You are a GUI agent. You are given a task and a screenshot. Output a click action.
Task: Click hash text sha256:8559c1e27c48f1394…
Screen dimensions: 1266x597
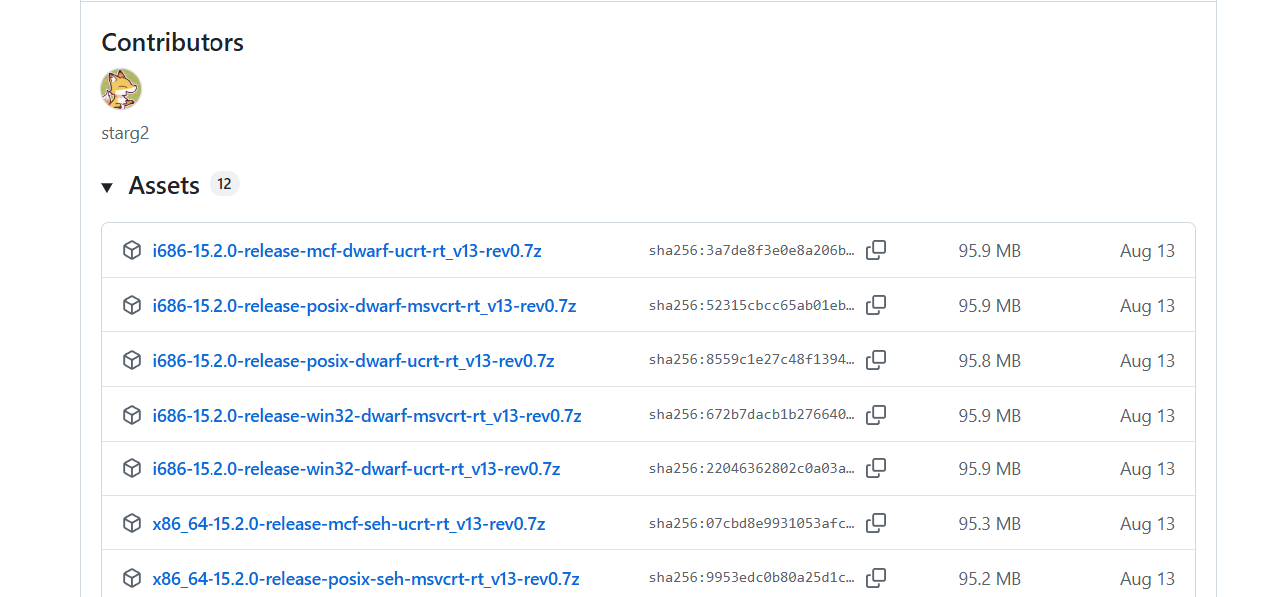(x=752, y=360)
